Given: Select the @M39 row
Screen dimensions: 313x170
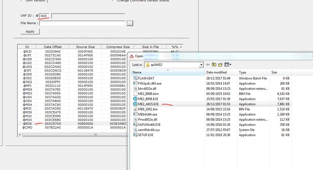Looking at the screenshot, I should pos(73,112).
